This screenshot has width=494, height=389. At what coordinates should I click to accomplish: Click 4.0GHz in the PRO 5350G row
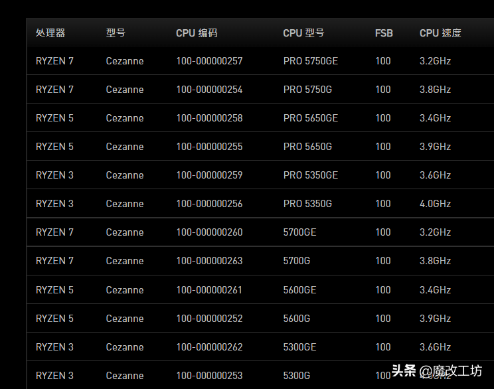(435, 204)
